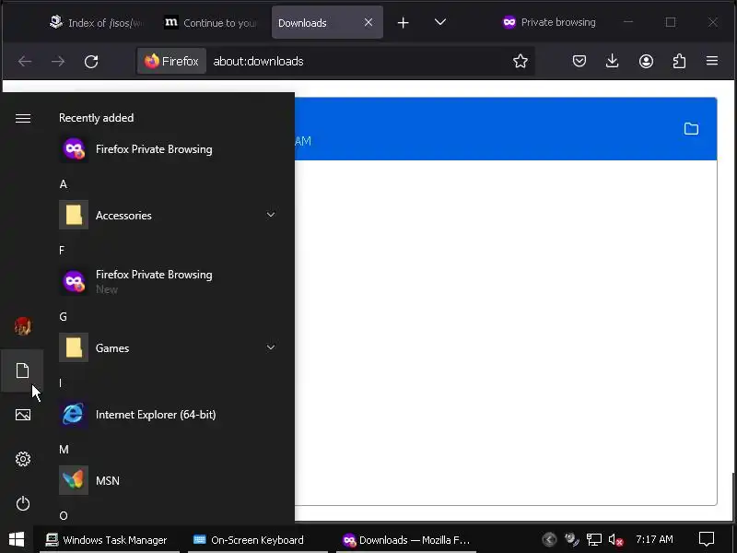Click the Private browsing indicator
Image resolution: width=737 pixels, height=553 pixels.
549,22
